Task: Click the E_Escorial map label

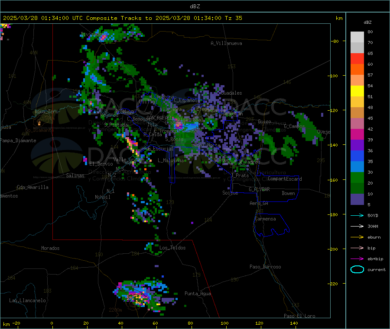Action: [161, 149]
